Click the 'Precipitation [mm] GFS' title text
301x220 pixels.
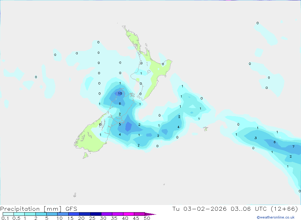(x=39, y=209)
